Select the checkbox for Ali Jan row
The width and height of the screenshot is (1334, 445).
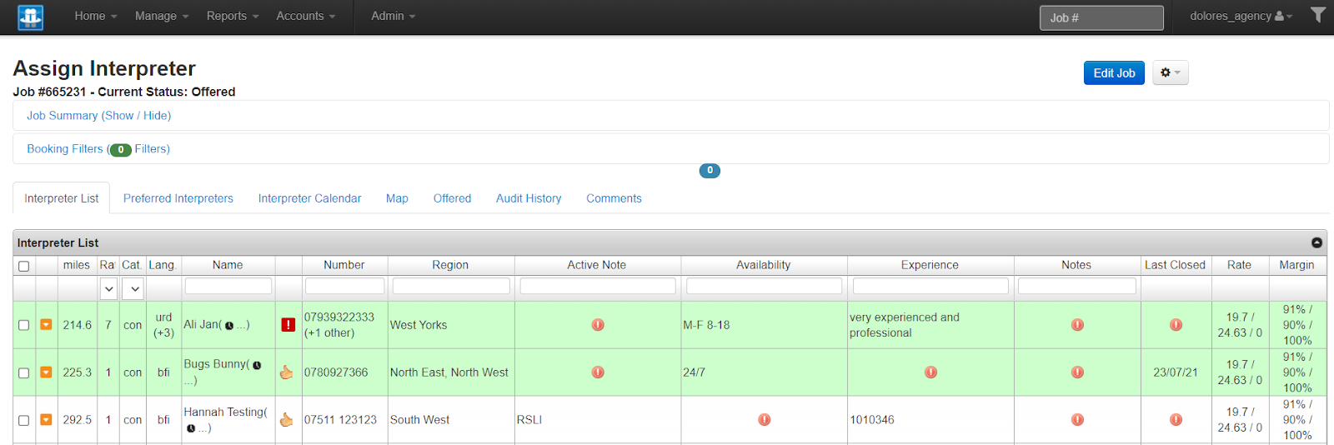(x=23, y=325)
